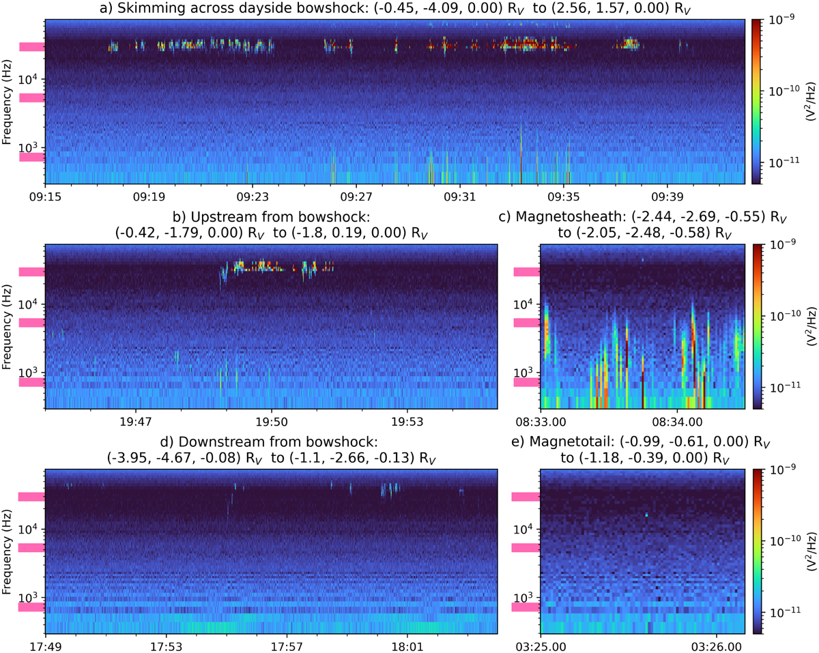This screenshot has width=819, height=653.
Task: Click the middle pink marker beside panel b
Action: pyautogui.click(x=31, y=322)
